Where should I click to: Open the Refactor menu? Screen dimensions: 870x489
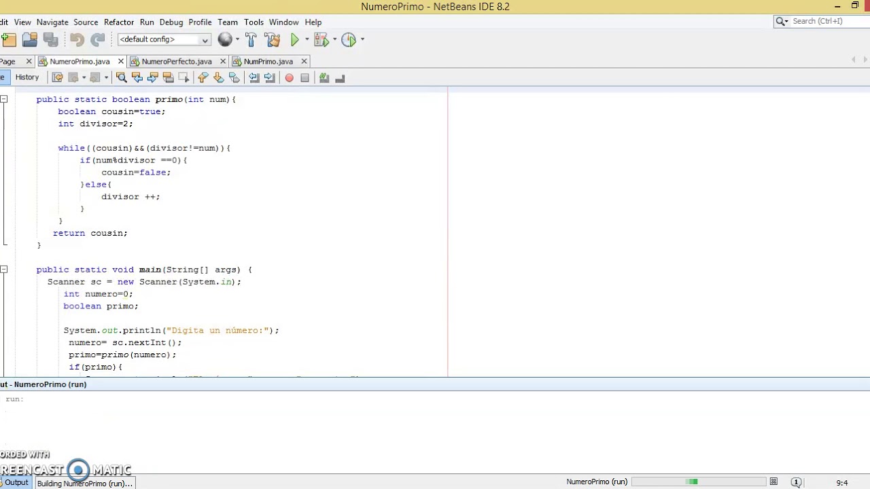tap(119, 22)
